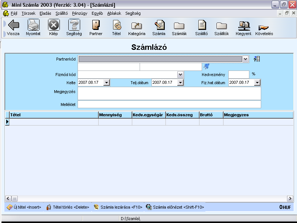The image size is (297, 223).
Task: Click the Kedv.összeg column header
Action: coord(182,115)
